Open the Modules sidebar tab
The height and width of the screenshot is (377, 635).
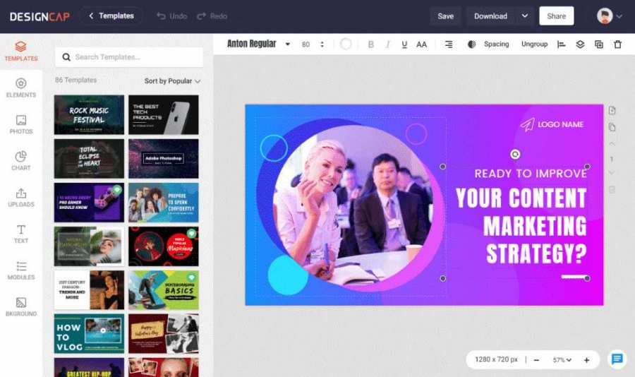21,270
